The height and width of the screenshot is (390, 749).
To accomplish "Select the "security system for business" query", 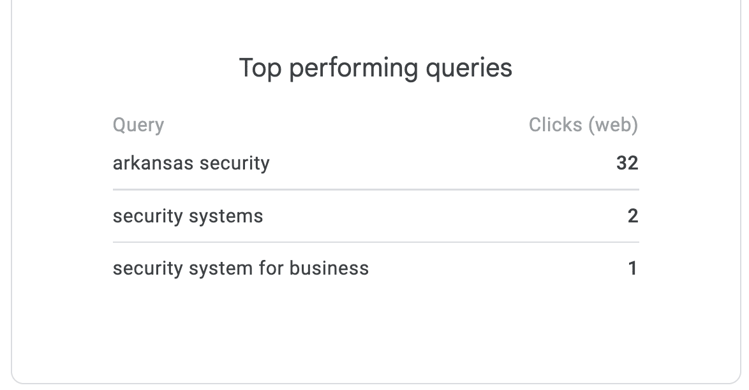I will (x=241, y=268).
